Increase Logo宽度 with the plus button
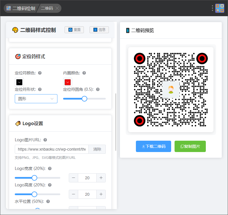The width and height of the screenshot is (228, 215). tap(101, 178)
